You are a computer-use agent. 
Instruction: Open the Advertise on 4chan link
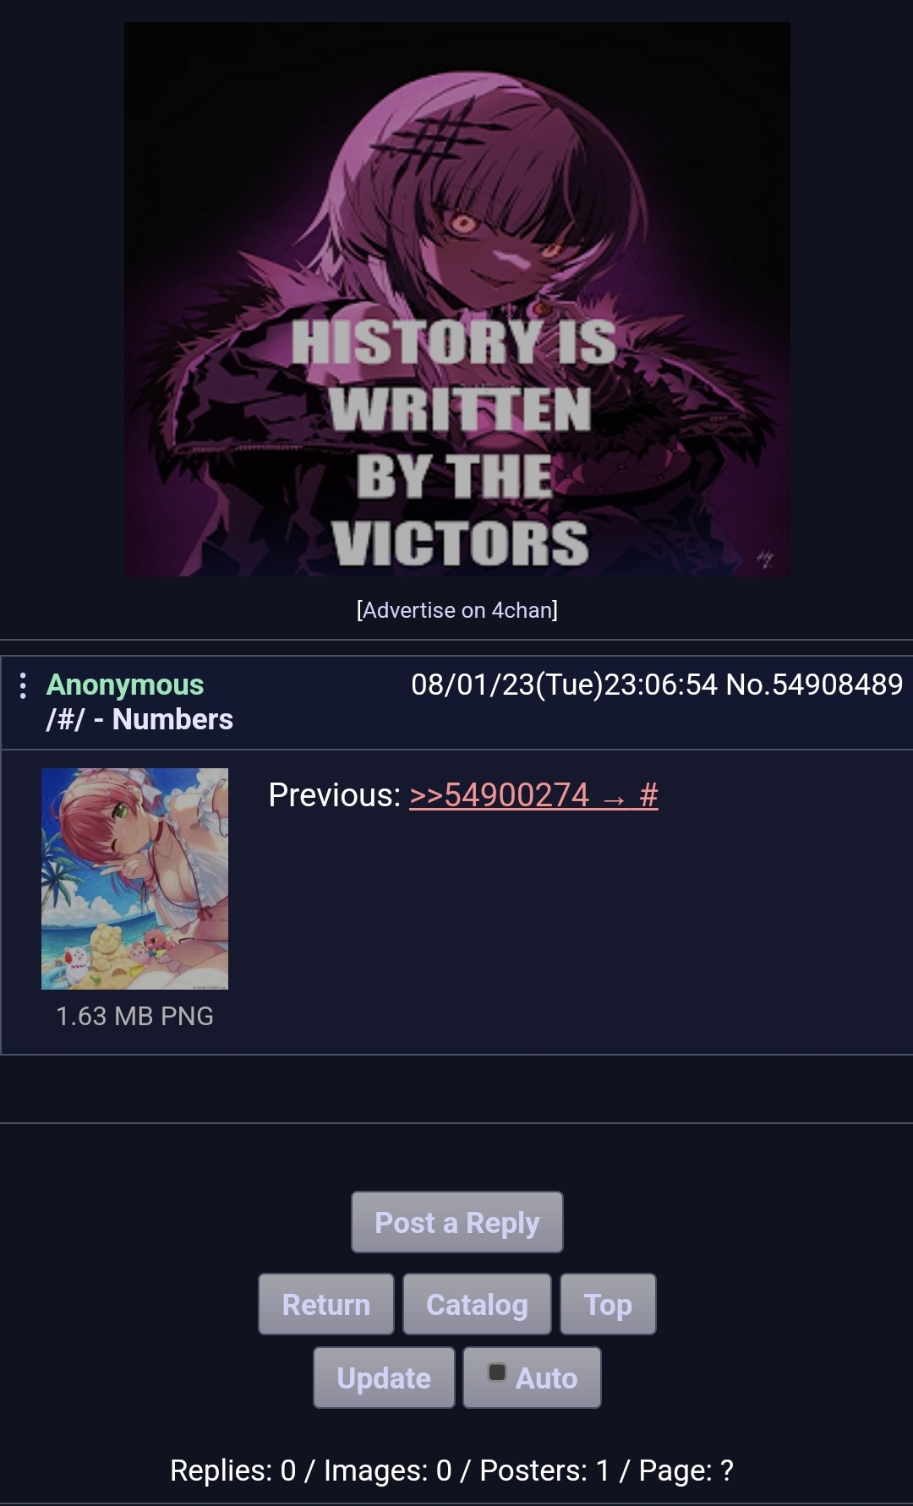[457, 610]
